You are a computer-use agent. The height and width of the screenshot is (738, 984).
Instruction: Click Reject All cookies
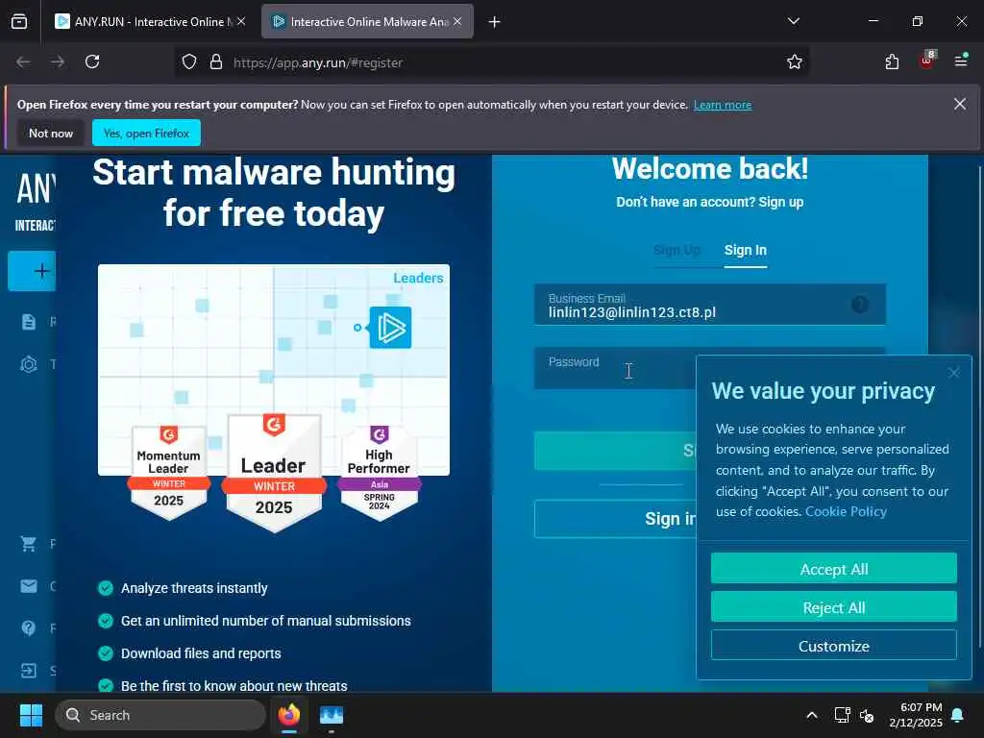(833, 607)
